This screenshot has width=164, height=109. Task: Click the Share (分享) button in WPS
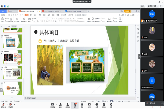point(132,15)
